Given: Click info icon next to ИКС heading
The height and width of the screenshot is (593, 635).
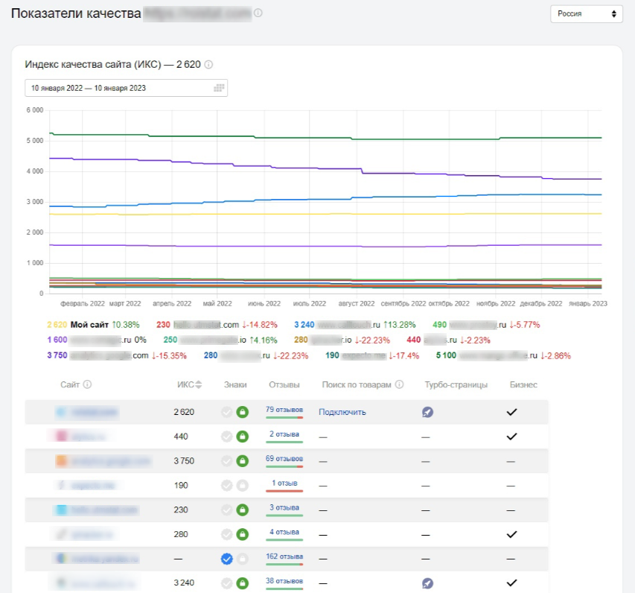Looking at the screenshot, I should [208, 65].
